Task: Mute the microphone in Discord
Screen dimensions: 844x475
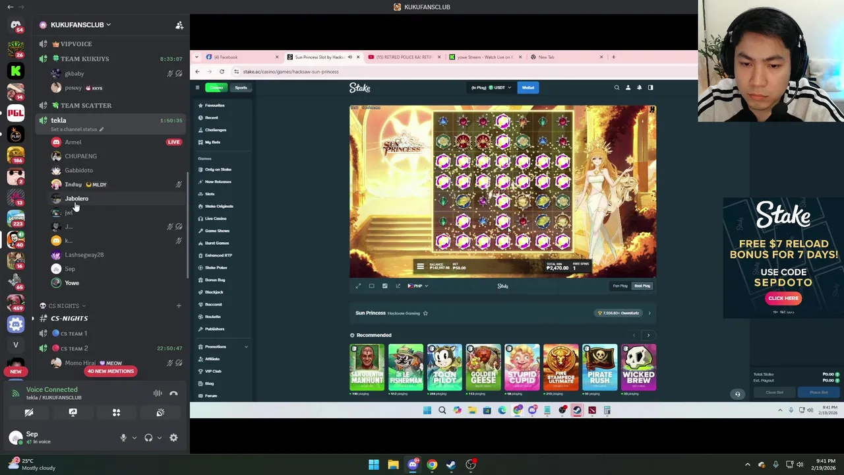Action: pos(123,437)
